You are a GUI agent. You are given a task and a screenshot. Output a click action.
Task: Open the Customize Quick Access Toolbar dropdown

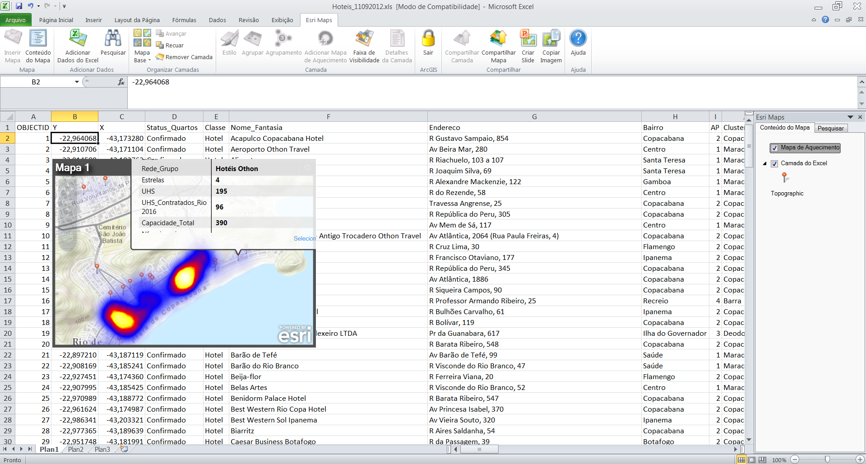(65, 6)
